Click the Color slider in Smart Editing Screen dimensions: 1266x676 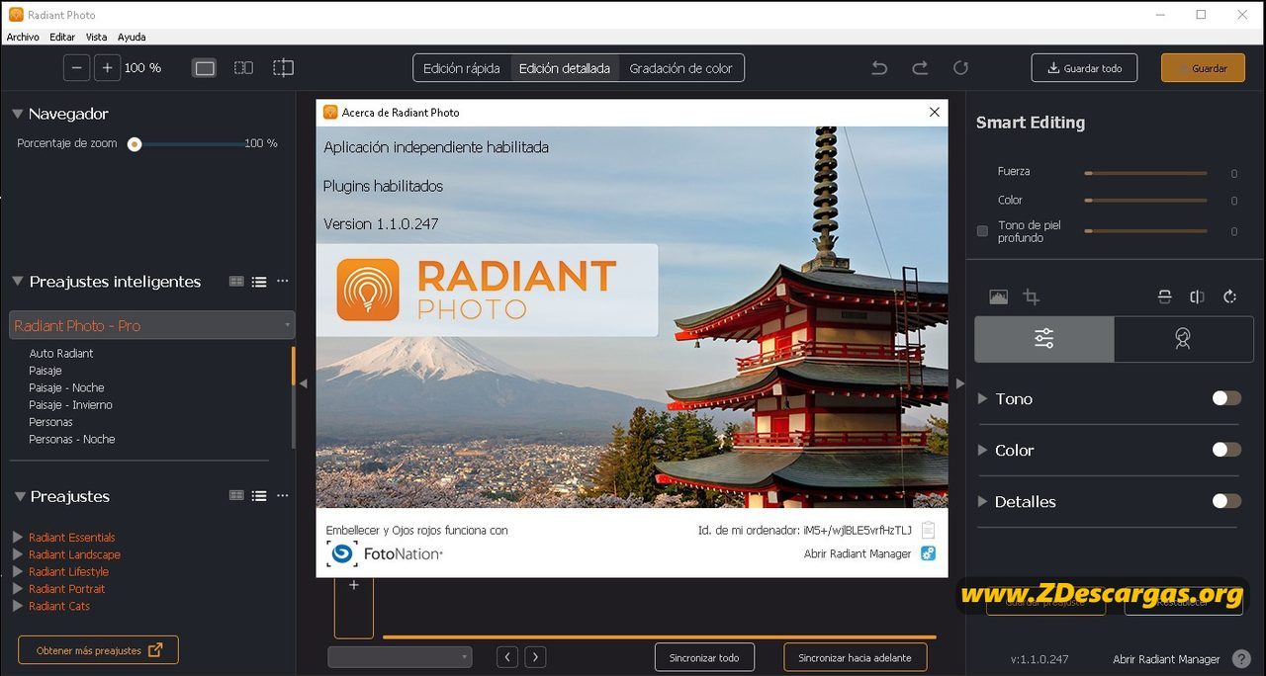point(1145,201)
